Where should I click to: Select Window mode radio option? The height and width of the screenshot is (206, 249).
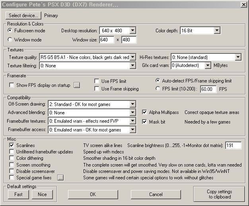click(10, 39)
